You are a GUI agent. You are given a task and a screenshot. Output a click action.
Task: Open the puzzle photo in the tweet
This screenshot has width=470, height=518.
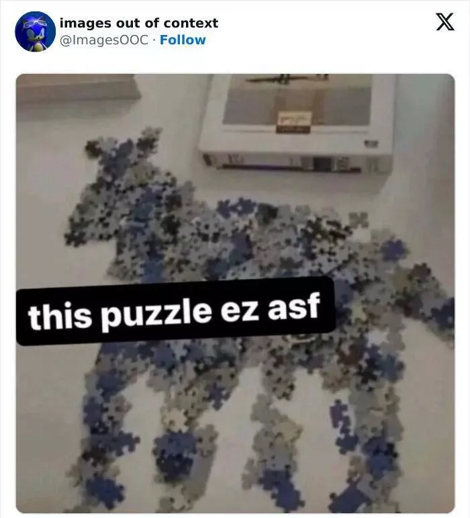(235, 294)
